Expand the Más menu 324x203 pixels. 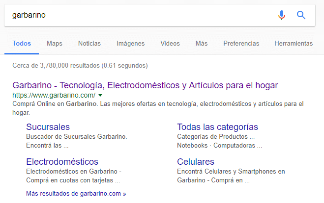click(202, 44)
